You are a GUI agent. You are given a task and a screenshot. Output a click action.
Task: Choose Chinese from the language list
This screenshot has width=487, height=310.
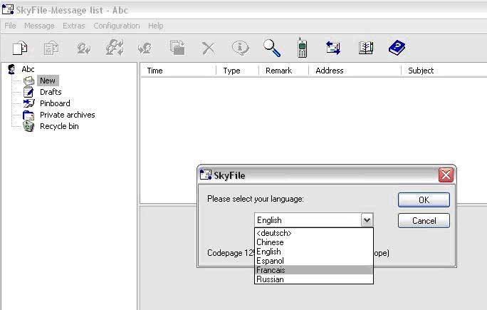tap(314, 242)
